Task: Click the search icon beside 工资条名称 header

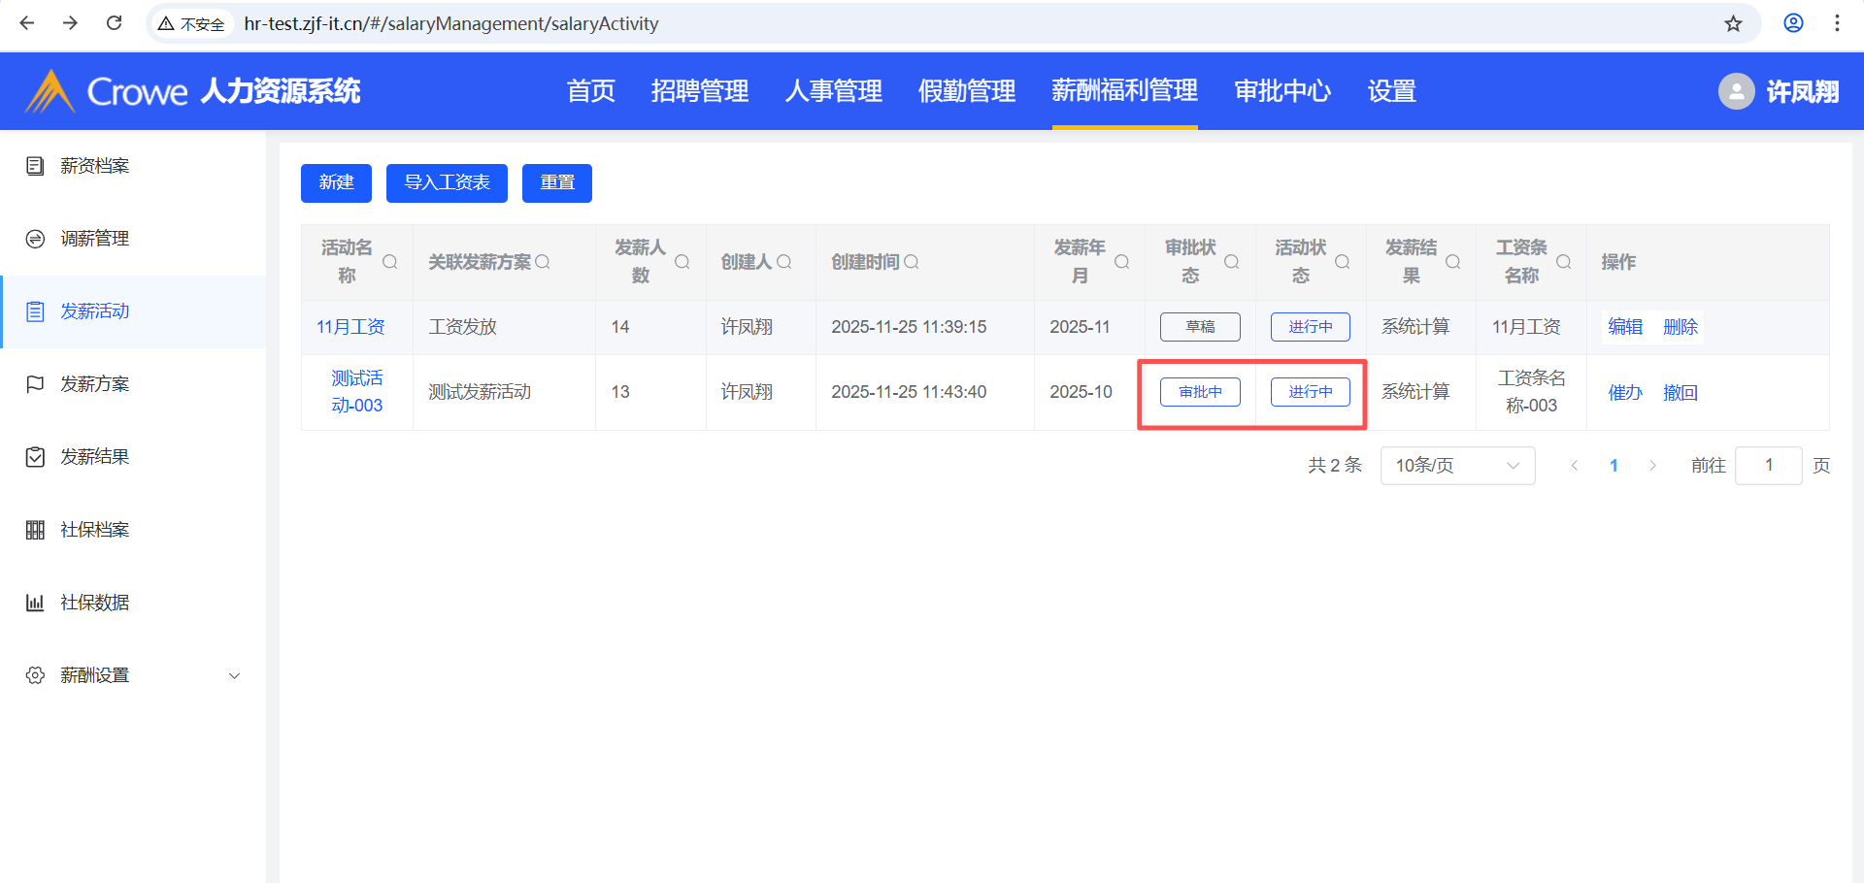Action: point(1564,262)
